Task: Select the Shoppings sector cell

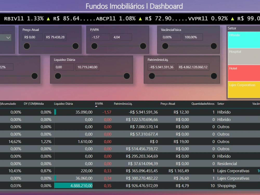Action: [226, 186]
